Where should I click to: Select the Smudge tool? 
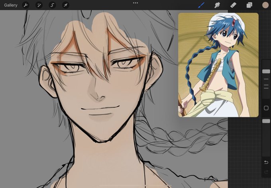pyautogui.click(x=217, y=5)
